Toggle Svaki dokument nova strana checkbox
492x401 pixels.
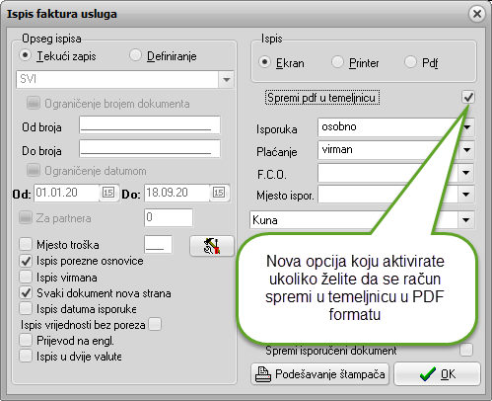click(26, 292)
